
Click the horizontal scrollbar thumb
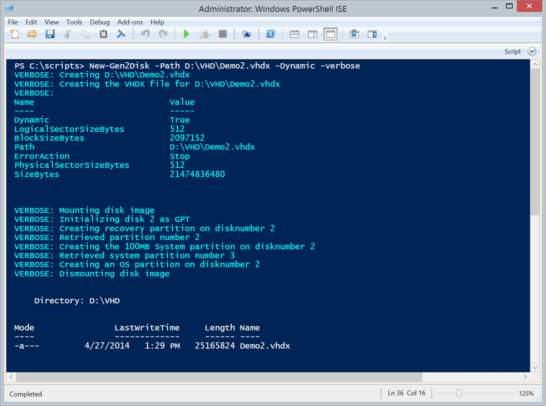point(219,377)
